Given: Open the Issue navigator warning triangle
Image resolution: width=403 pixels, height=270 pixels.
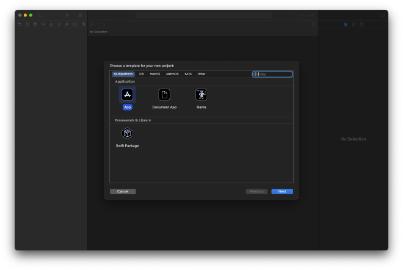Looking at the screenshot, I should click(51, 24).
